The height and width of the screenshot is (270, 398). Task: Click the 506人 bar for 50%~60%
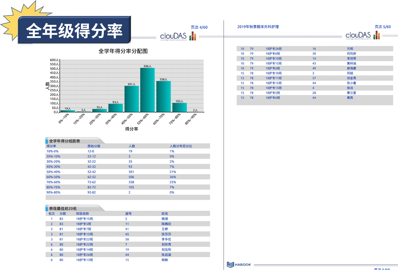pos(147,90)
